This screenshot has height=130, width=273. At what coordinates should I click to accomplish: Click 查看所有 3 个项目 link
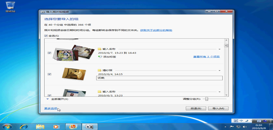click(x=206, y=57)
